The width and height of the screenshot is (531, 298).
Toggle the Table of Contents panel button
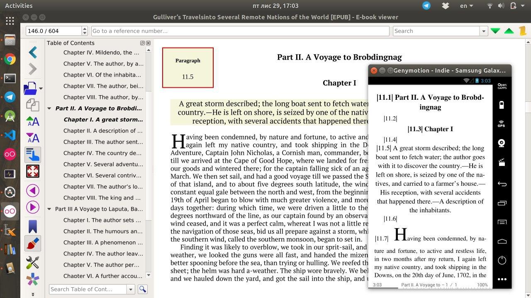click(x=33, y=154)
